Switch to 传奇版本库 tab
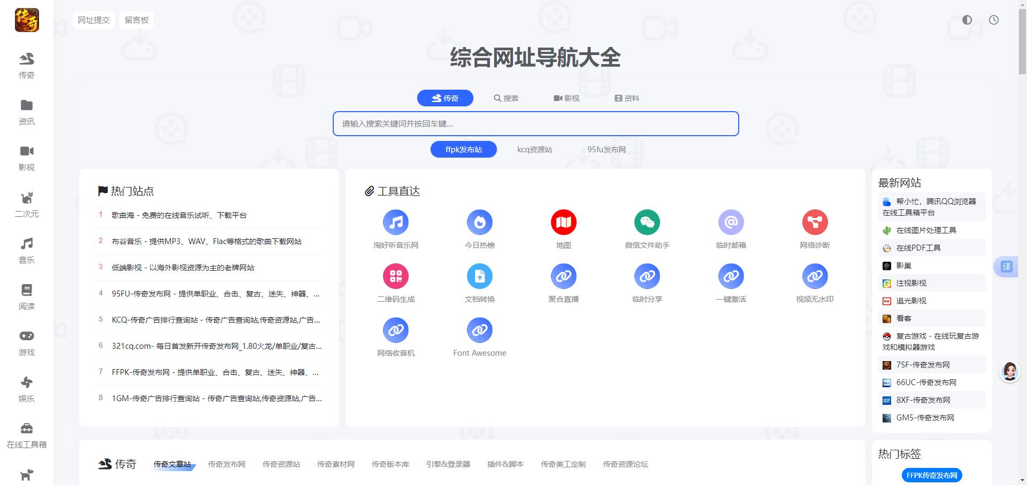 point(390,464)
